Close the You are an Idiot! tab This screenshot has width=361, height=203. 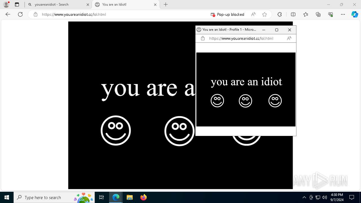point(155,5)
